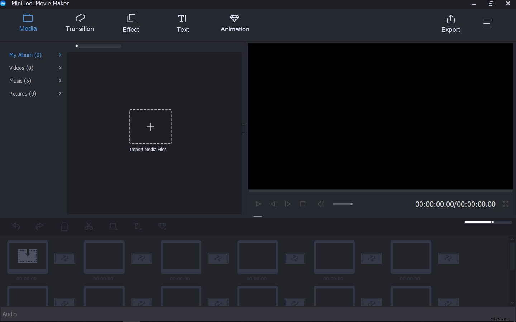The image size is (516, 322).
Task: Click the Effect diamond icon above the timeline
Action: pyautogui.click(x=162, y=227)
